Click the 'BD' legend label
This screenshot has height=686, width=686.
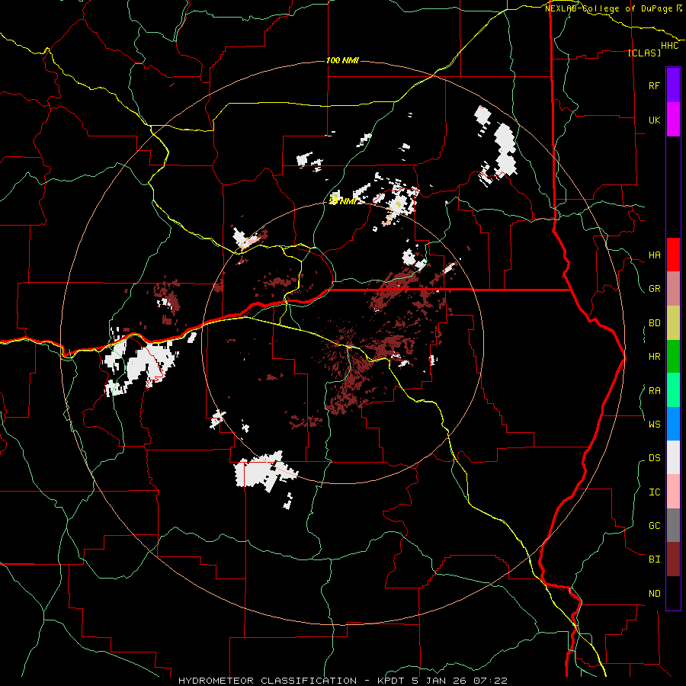tap(654, 323)
